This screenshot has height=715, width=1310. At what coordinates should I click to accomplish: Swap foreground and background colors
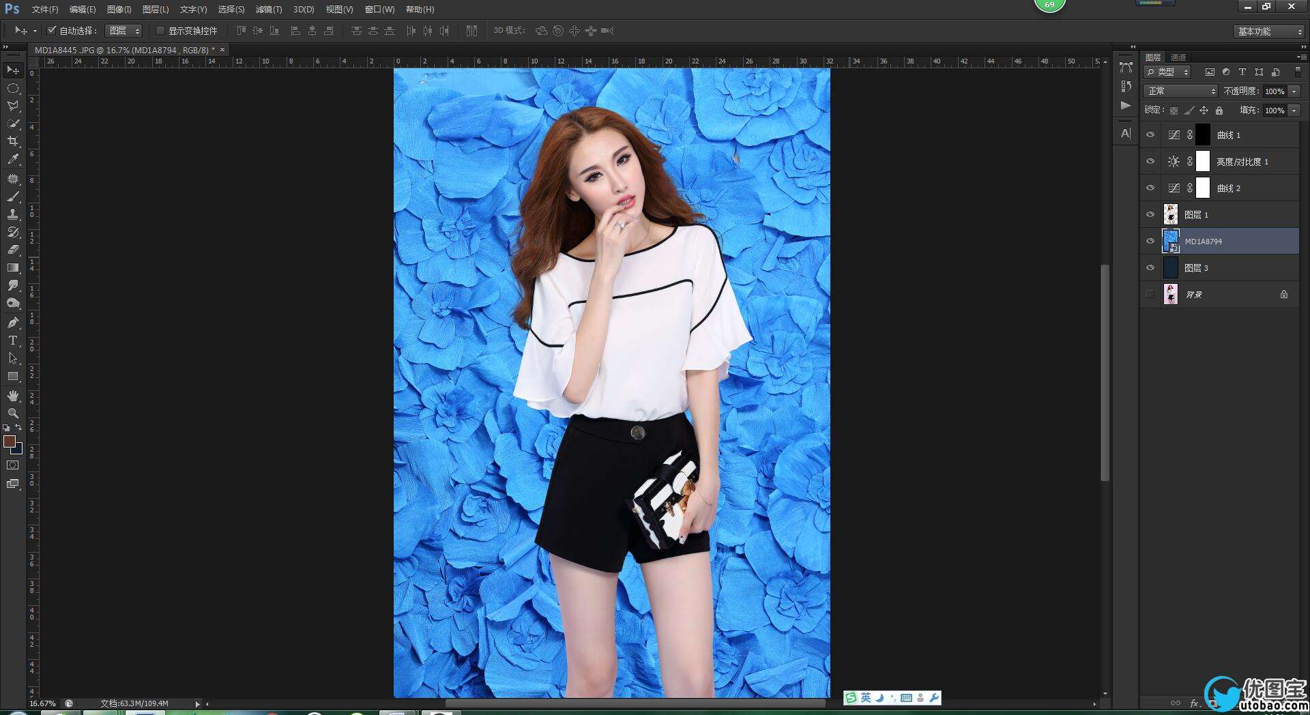click(x=18, y=427)
